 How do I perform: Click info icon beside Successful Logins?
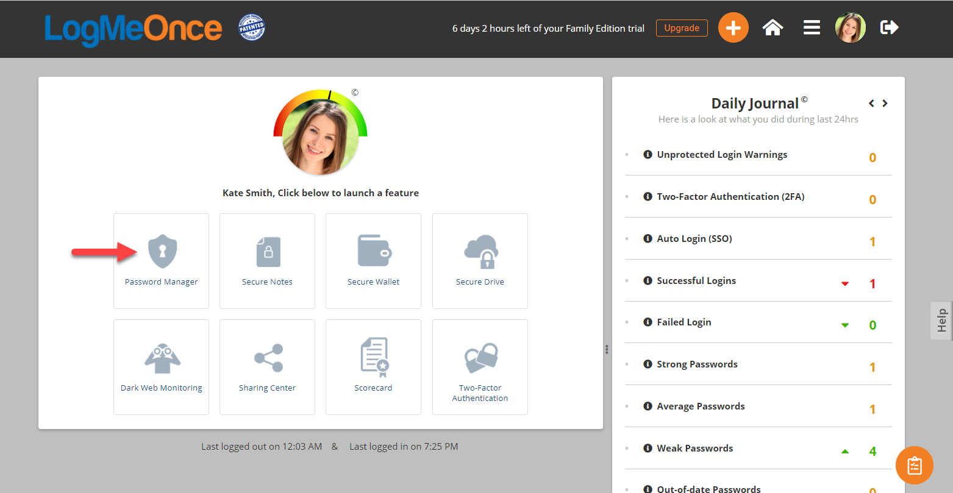tap(648, 281)
